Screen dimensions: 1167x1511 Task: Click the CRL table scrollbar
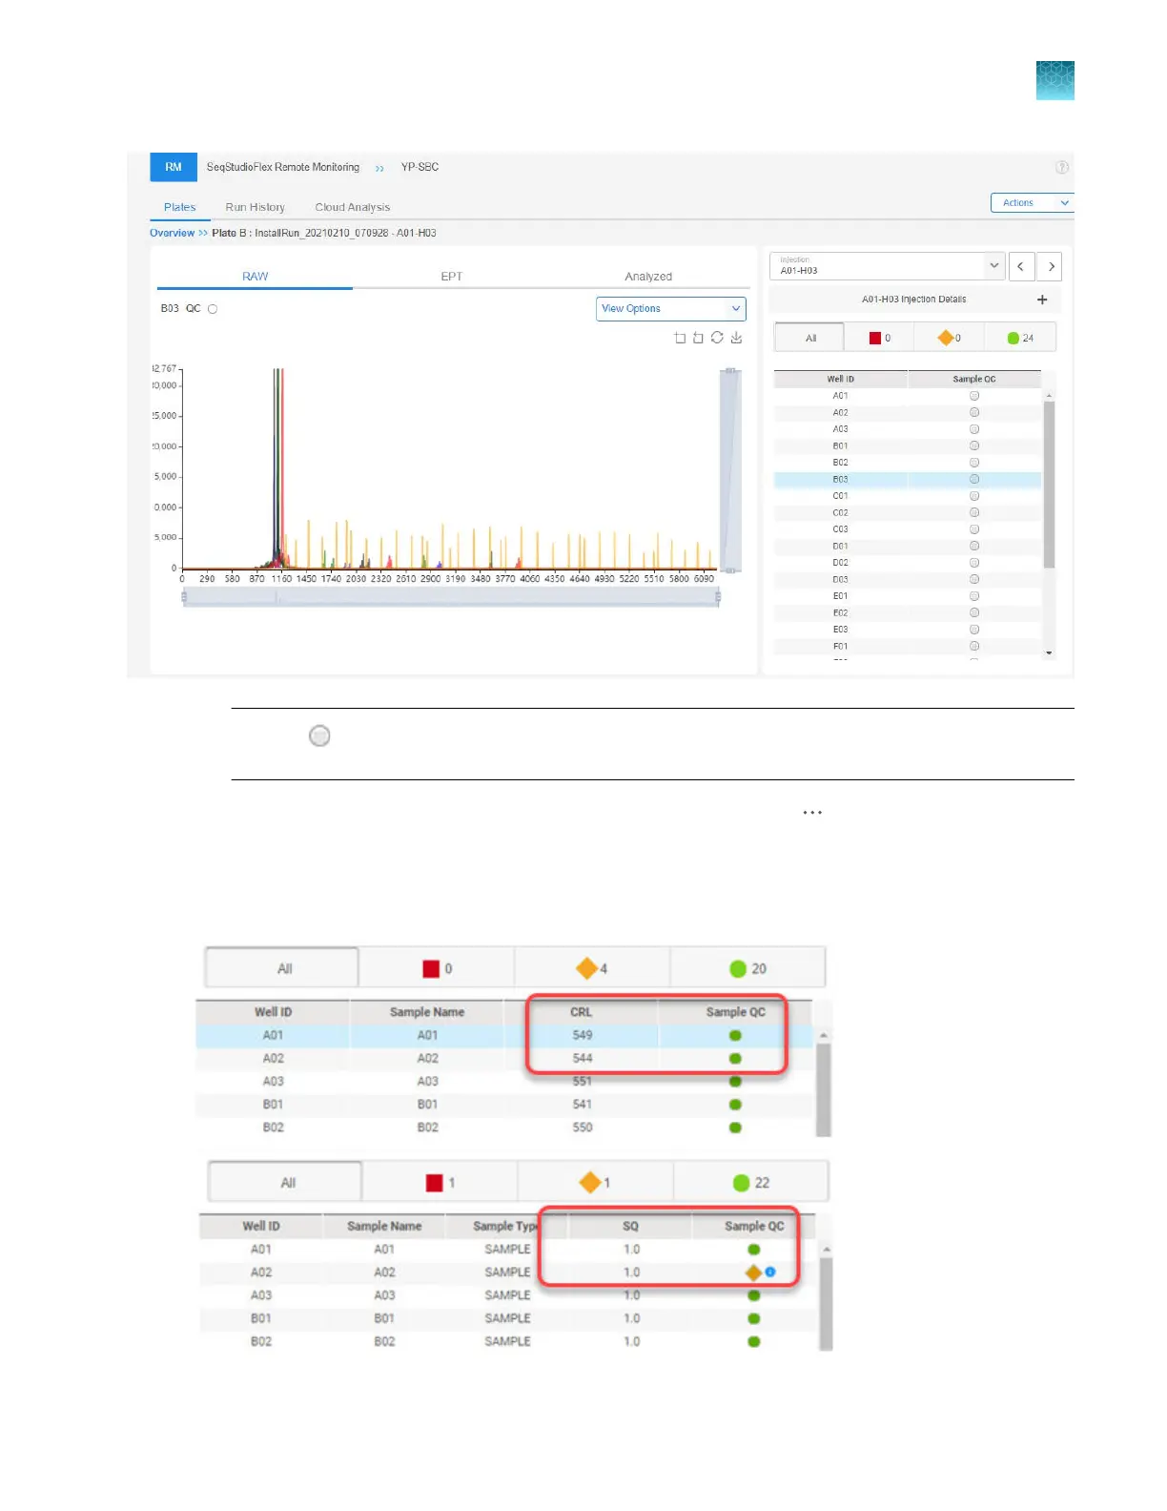tap(824, 1089)
